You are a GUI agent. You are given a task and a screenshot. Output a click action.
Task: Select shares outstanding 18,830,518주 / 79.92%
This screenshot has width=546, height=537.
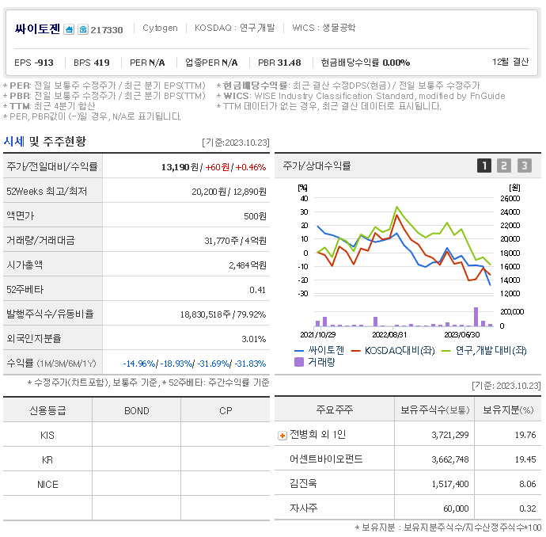point(223,314)
